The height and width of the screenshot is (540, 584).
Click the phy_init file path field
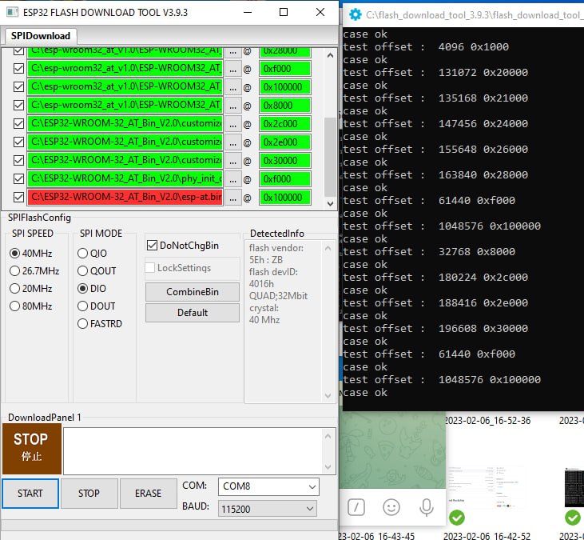[125, 178]
